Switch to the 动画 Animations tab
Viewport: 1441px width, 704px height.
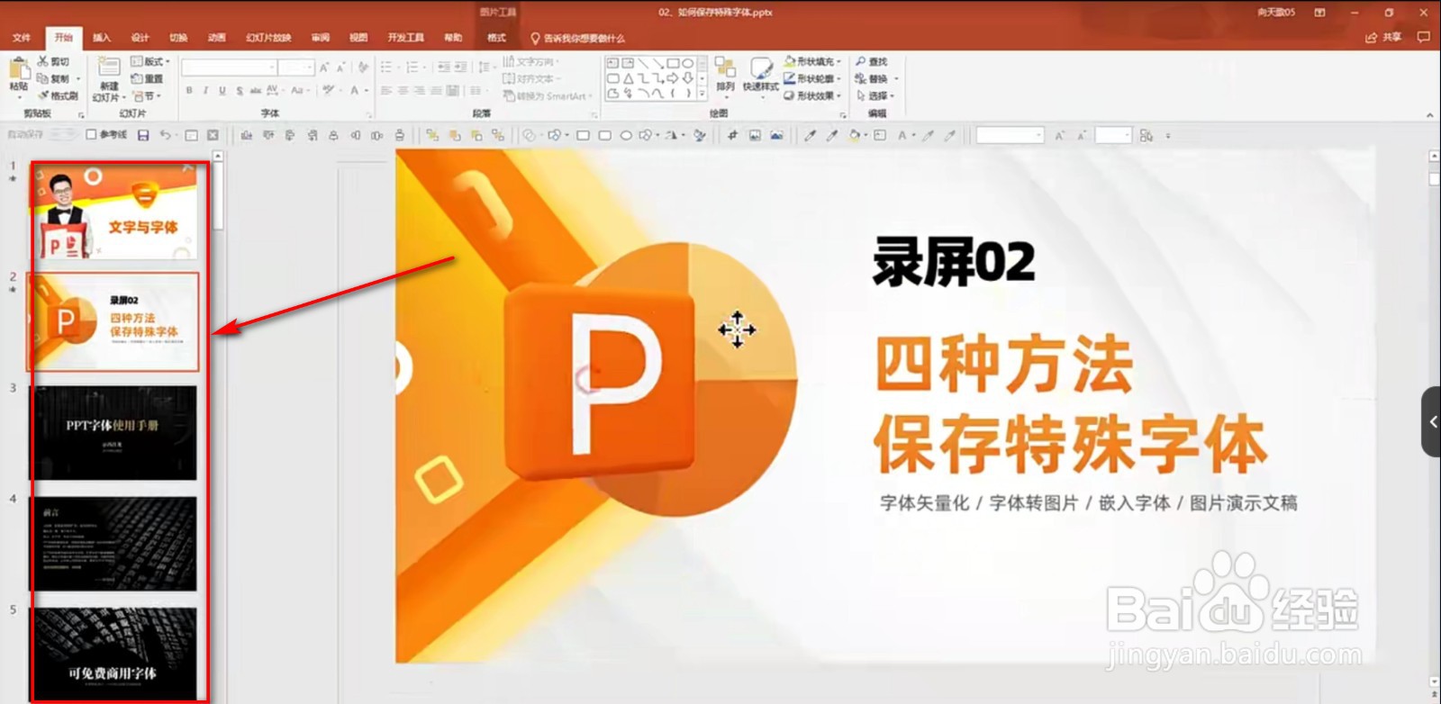[x=217, y=38]
